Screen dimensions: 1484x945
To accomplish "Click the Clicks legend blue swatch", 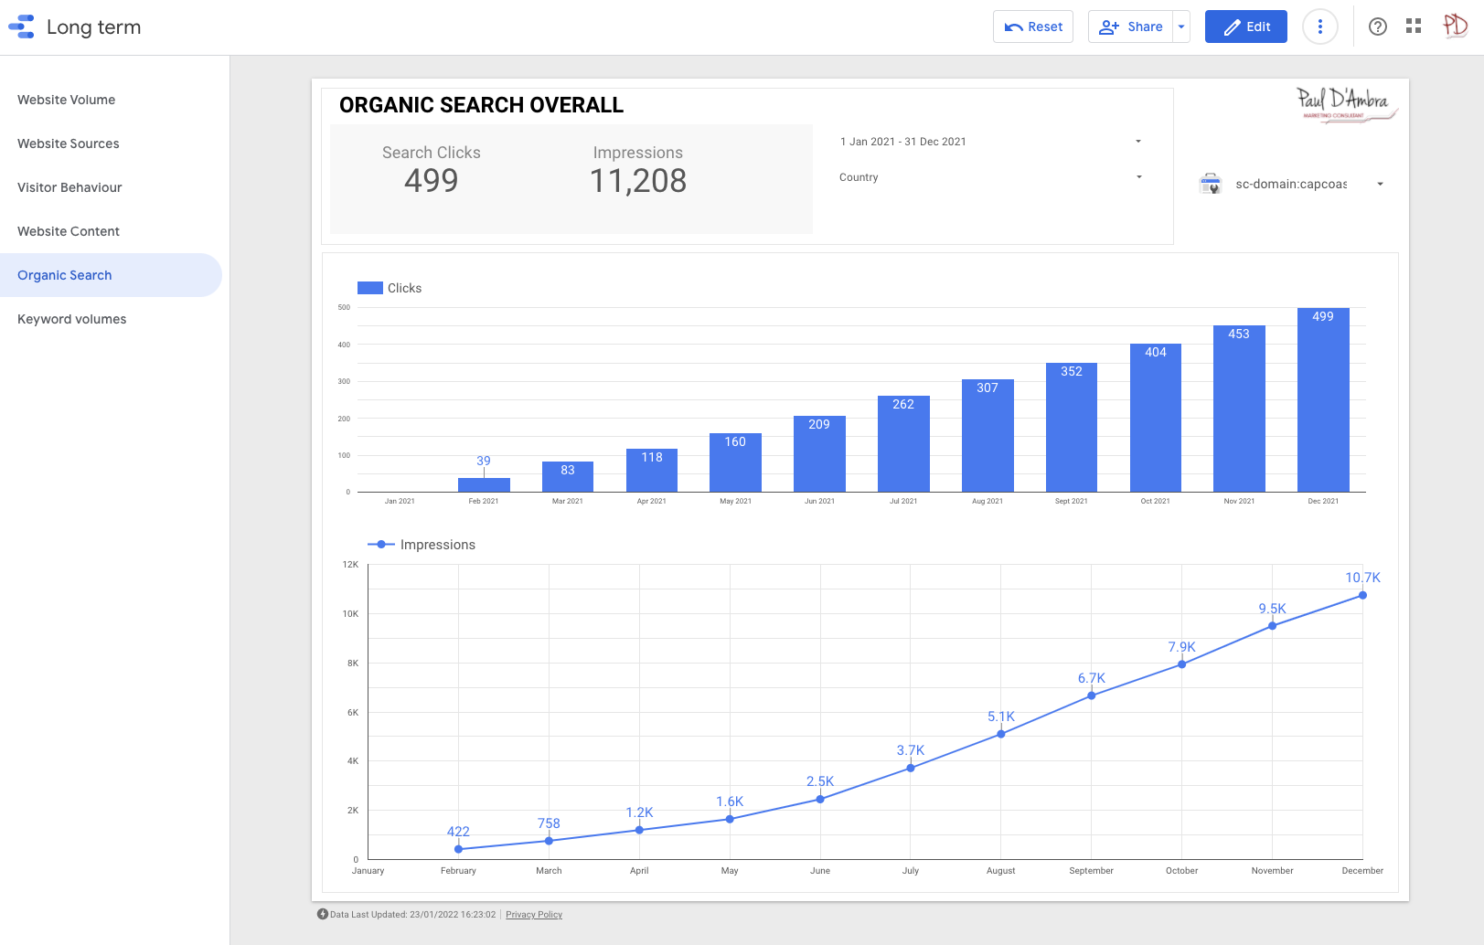I will click(369, 288).
